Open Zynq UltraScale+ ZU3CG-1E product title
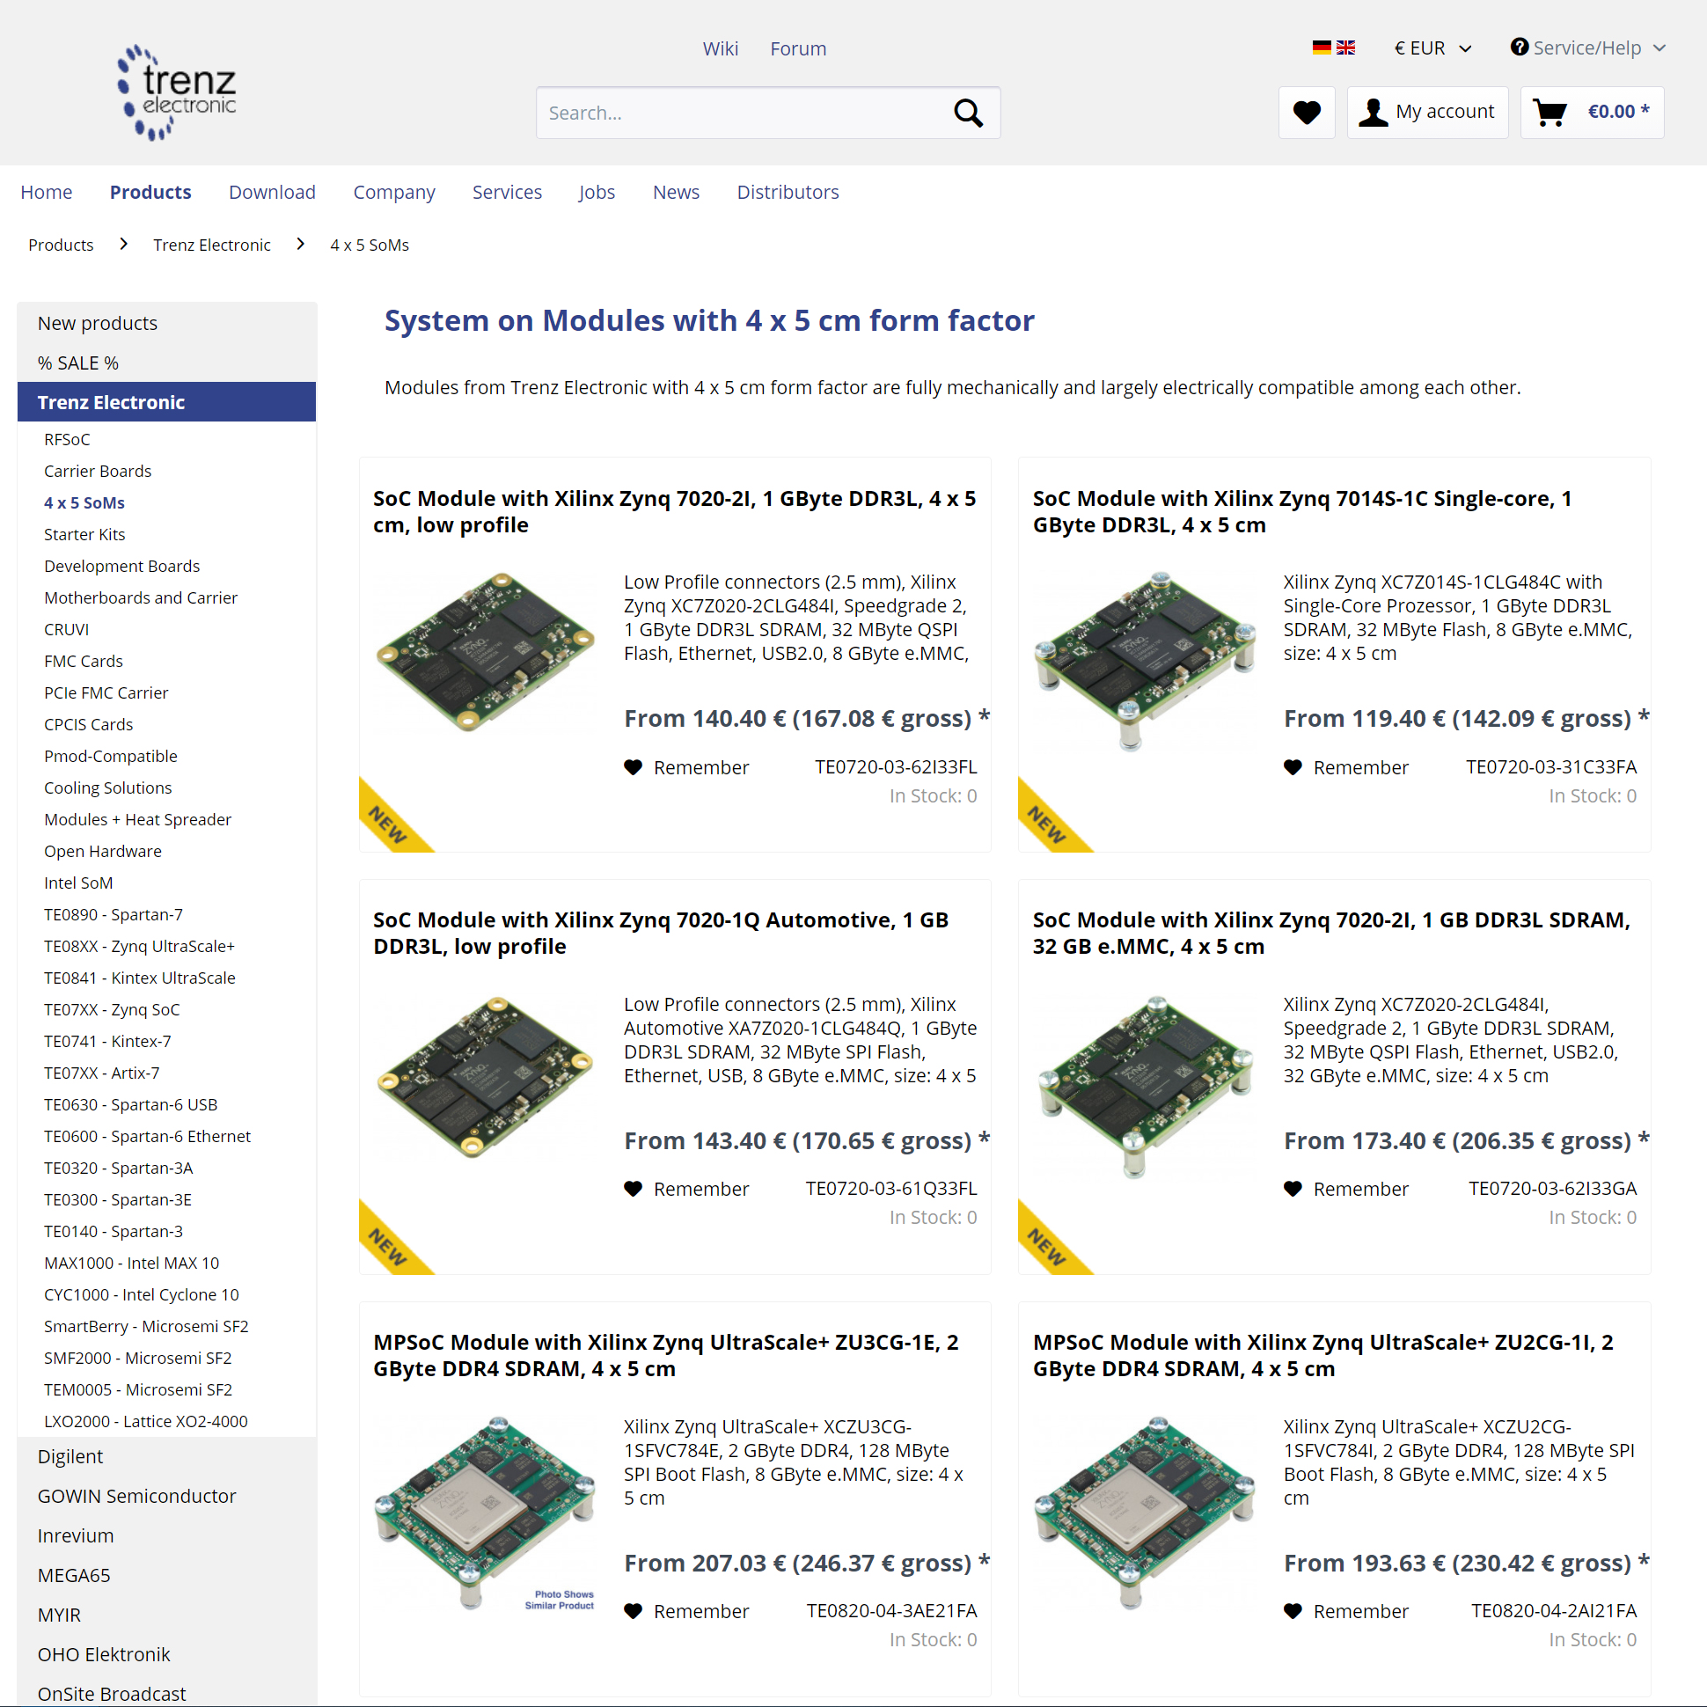 666,1355
